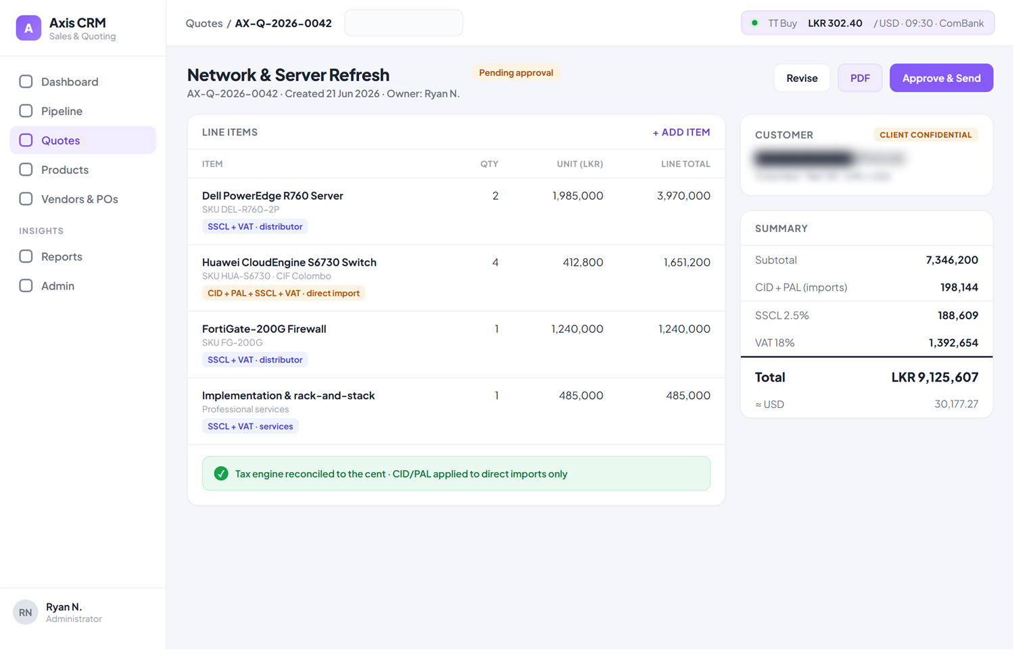Click the CID + PAL direct import tag
The width and height of the screenshot is (1014, 650).
tap(283, 293)
